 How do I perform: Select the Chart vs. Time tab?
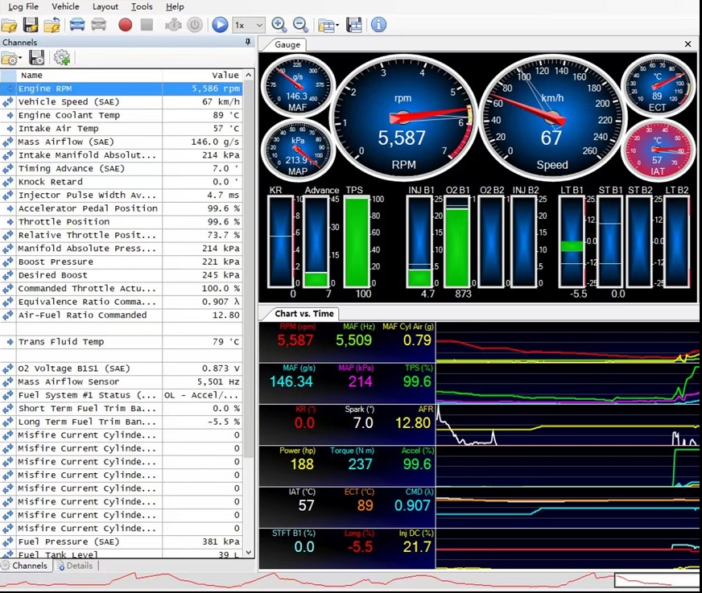[x=304, y=313]
